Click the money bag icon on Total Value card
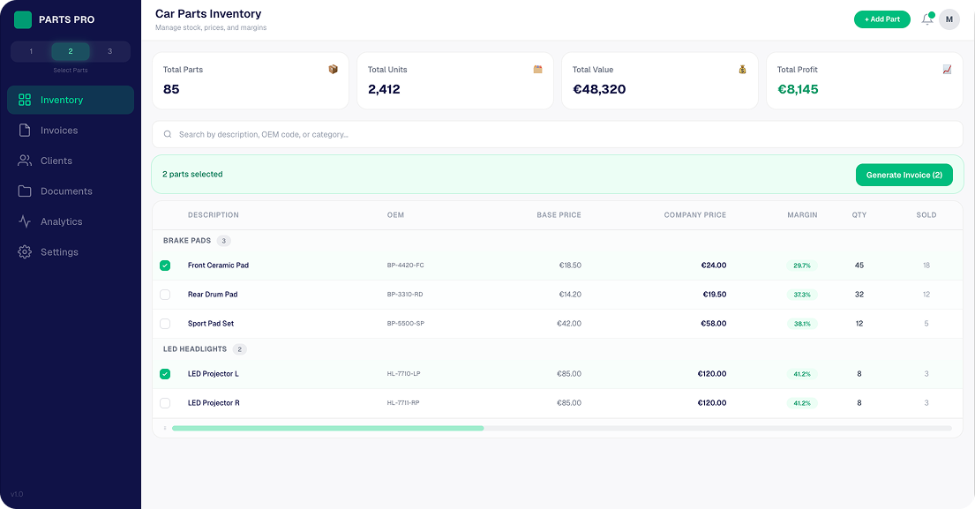Screen dimensions: 975x509 (742, 70)
